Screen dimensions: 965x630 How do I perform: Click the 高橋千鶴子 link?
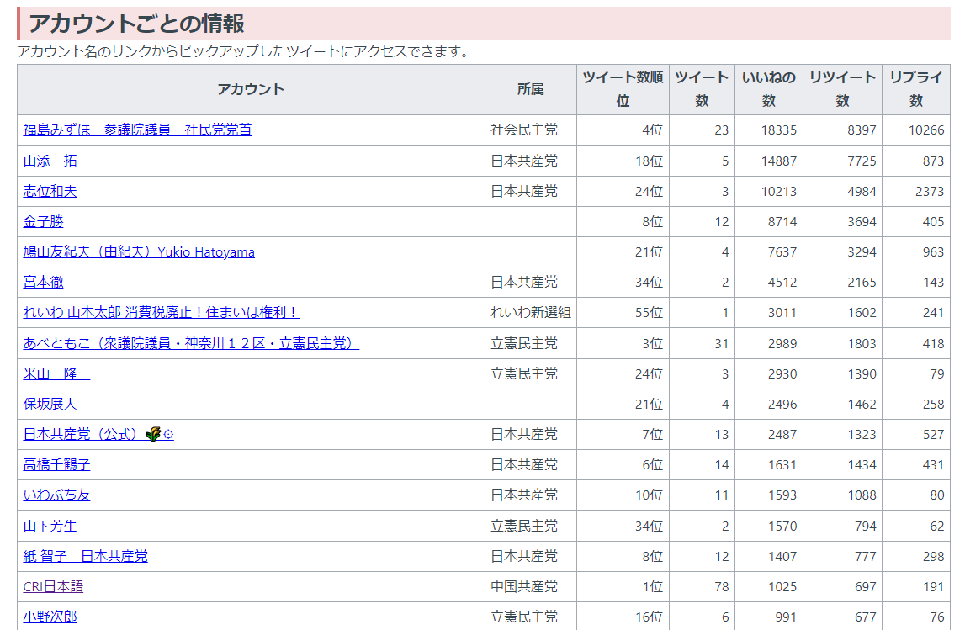point(56,464)
